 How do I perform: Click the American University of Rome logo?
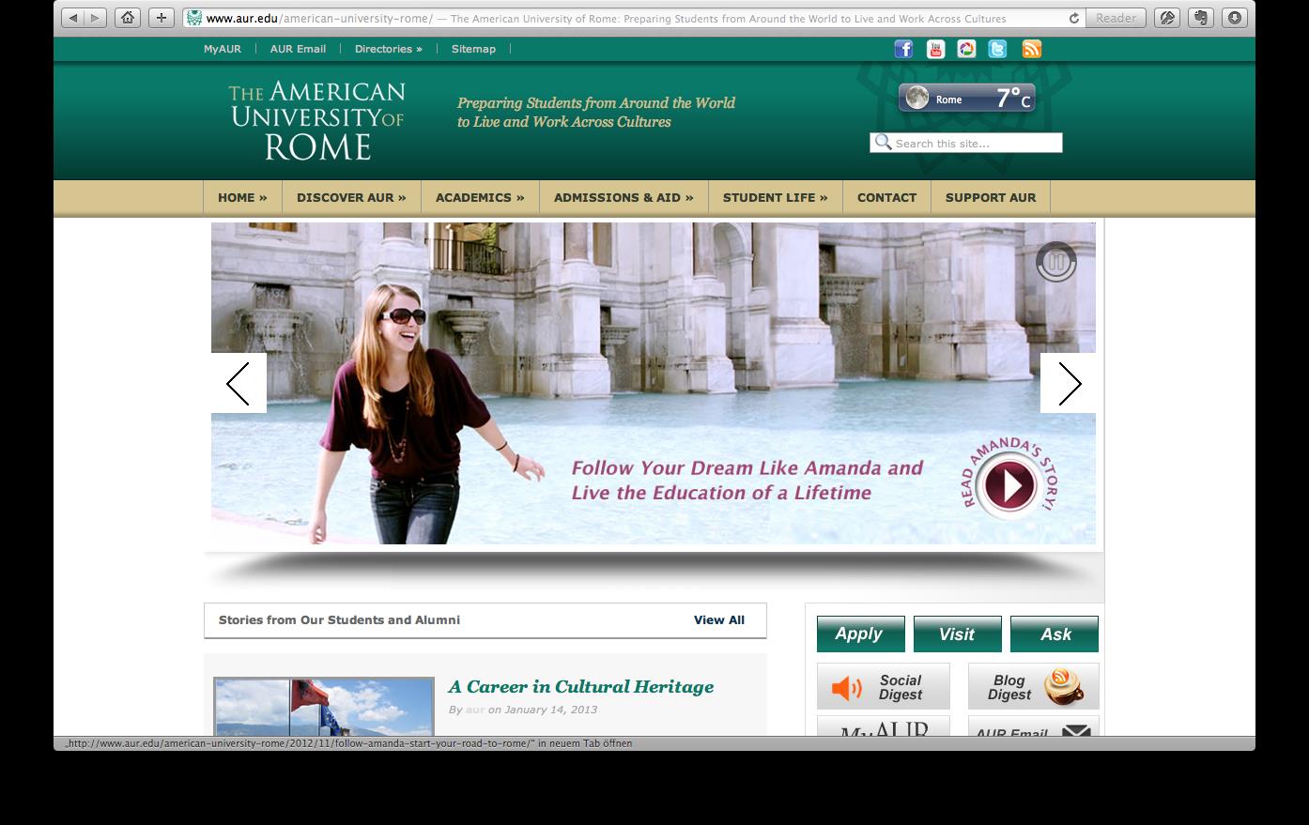[317, 121]
